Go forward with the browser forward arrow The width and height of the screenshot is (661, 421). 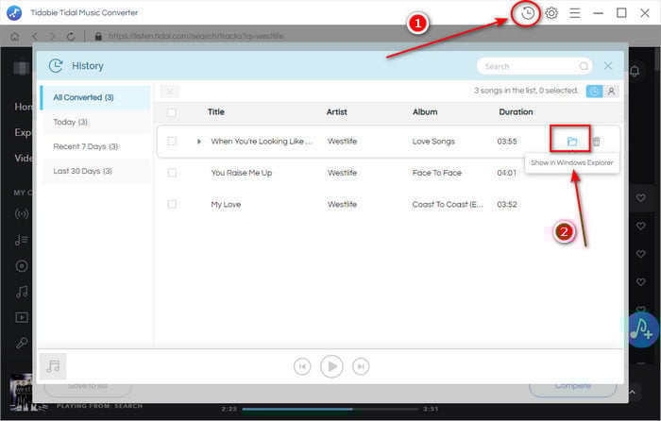52,36
